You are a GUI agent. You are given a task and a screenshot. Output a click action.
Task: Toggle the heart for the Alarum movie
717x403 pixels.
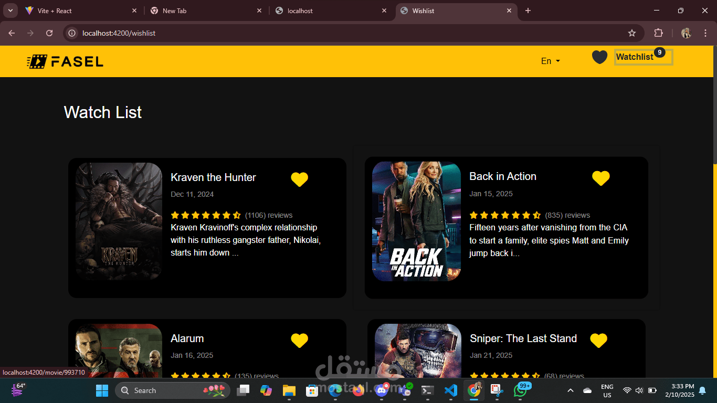299,341
